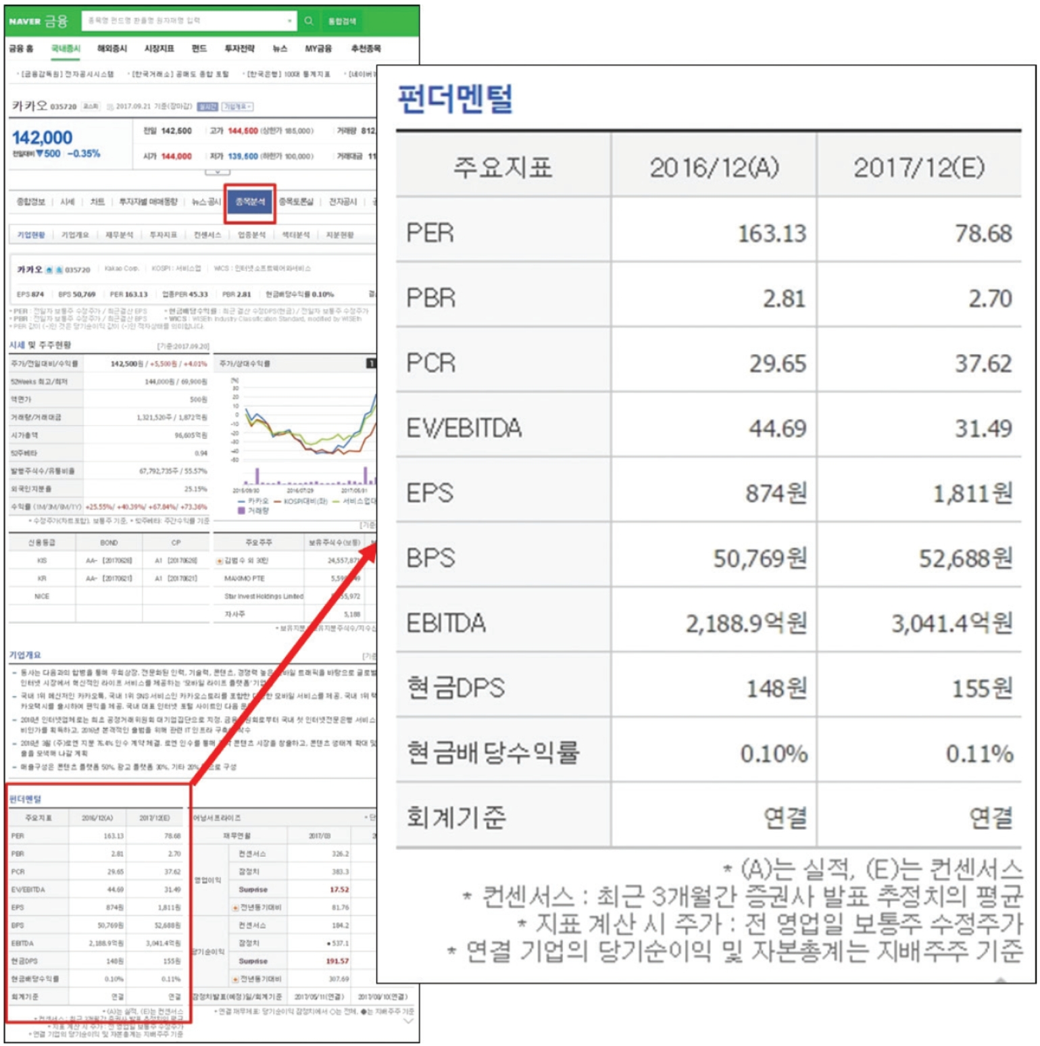Image resolution: width=1040 pixels, height=1046 pixels.
Task: Switch to the 뉴스·공시 tab
Action: pyautogui.click(x=206, y=202)
